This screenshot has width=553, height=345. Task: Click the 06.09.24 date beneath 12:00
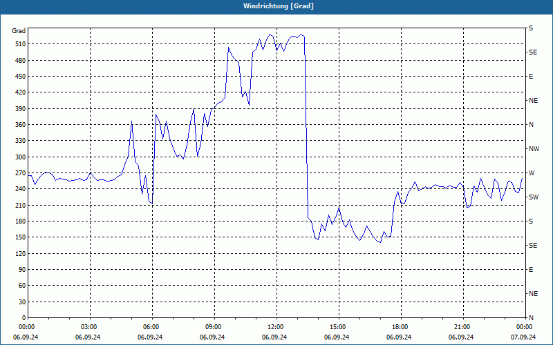(x=274, y=337)
